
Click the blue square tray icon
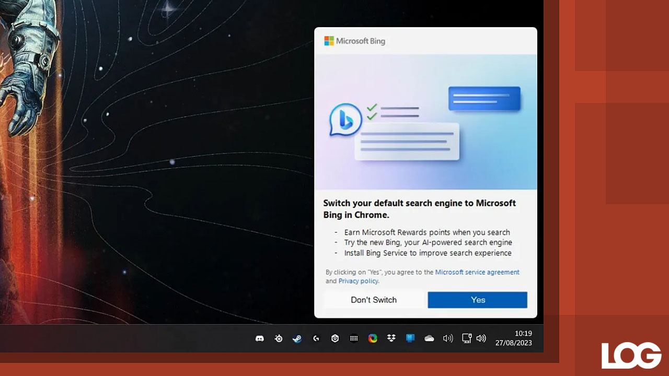click(410, 338)
